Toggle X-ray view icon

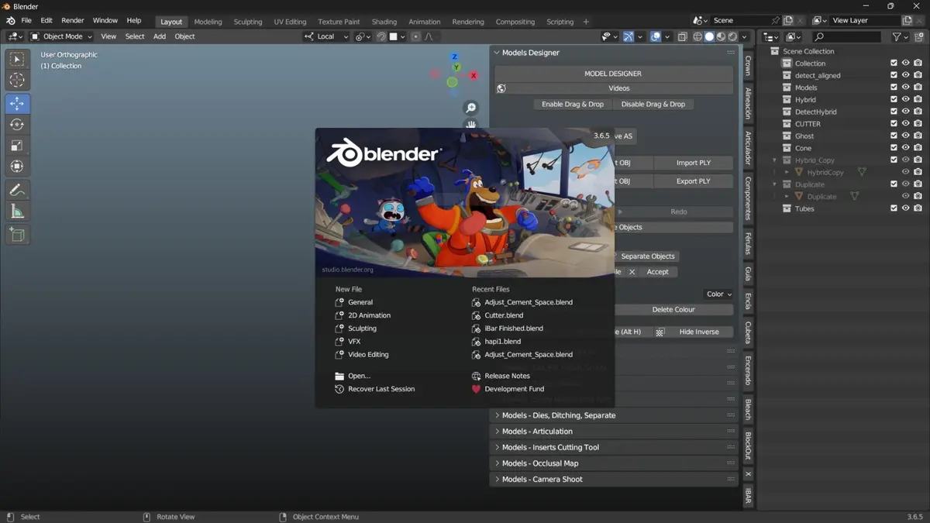click(x=682, y=36)
